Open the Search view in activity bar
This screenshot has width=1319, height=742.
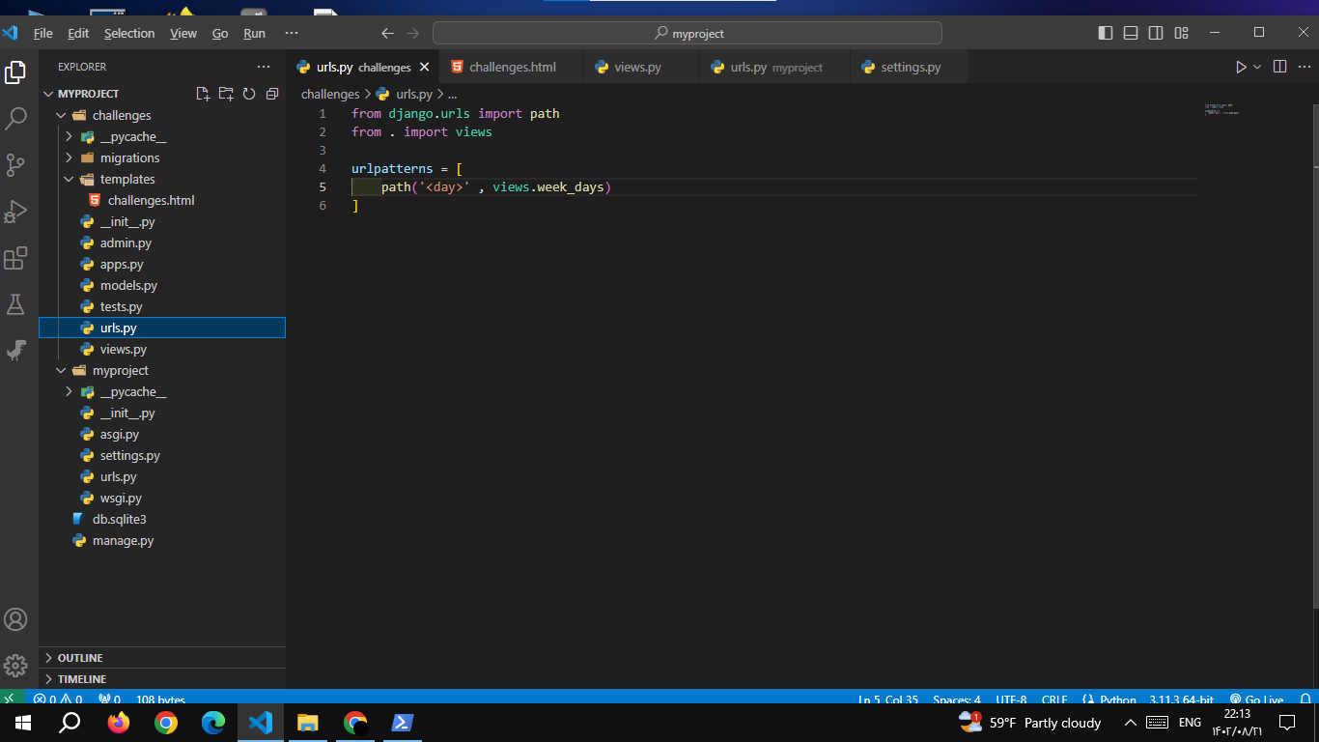(x=15, y=119)
